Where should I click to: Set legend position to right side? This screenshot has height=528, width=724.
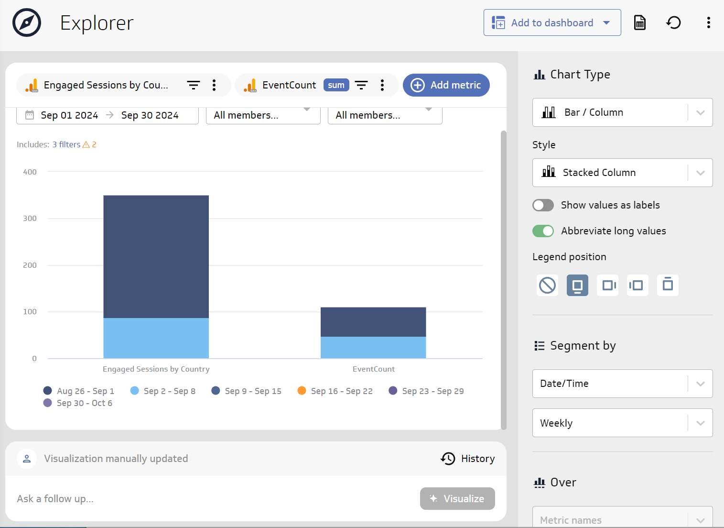tap(607, 285)
